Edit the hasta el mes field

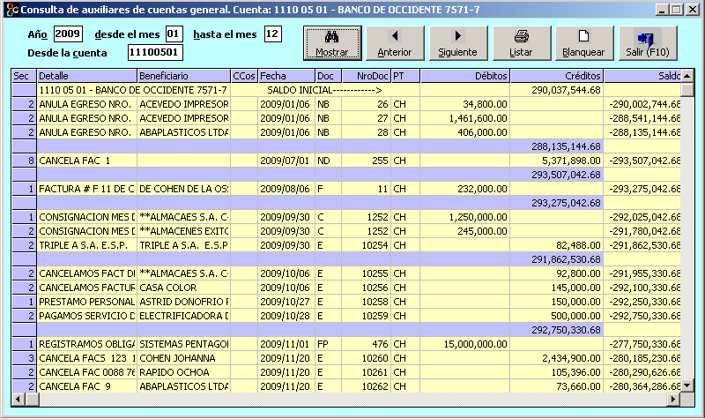pyautogui.click(x=272, y=34)
